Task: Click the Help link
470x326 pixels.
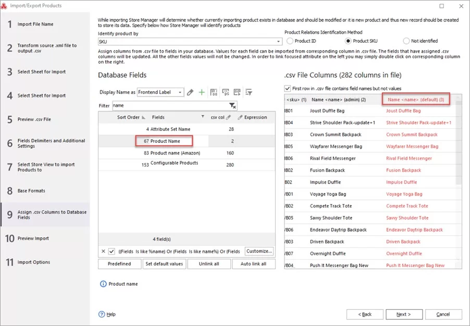Action: point(111,315)
